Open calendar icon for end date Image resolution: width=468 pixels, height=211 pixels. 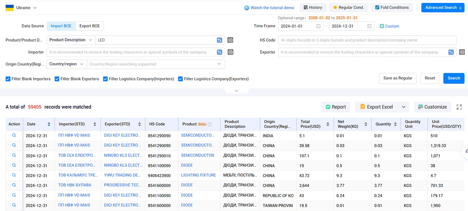369,26
